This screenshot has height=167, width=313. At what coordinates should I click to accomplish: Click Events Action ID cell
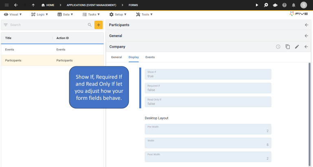(61, 49)
